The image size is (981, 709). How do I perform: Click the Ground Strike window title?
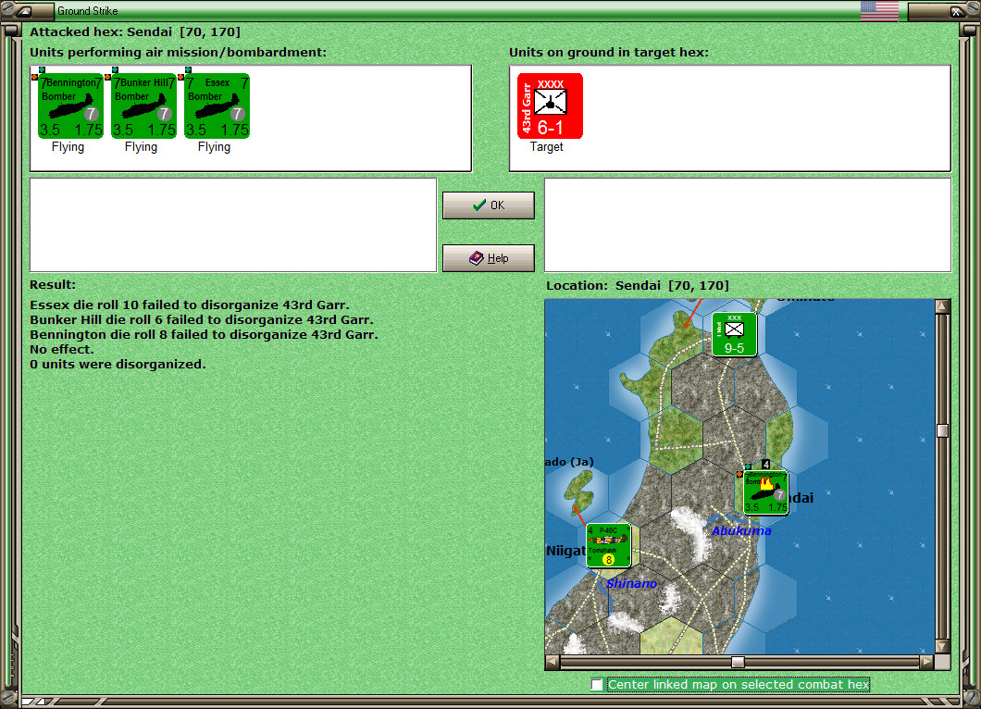[88, 10]
